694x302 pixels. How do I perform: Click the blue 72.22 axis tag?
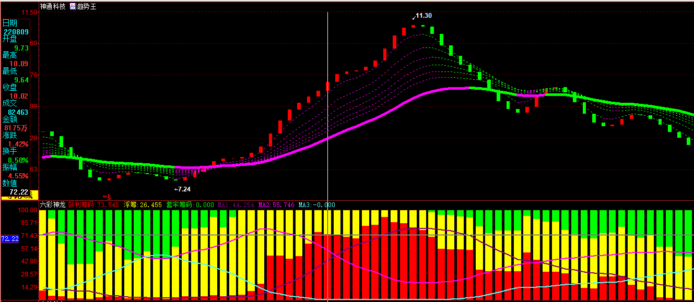tap(10, 239)
